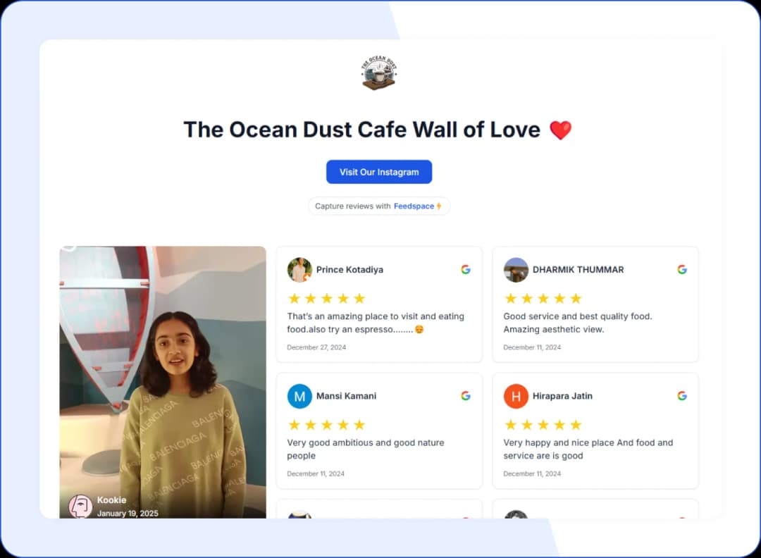Open Prince Kotadiya's profile avatar
The height and width of the screenshot is (558, 761).
(x=299, y=270)
